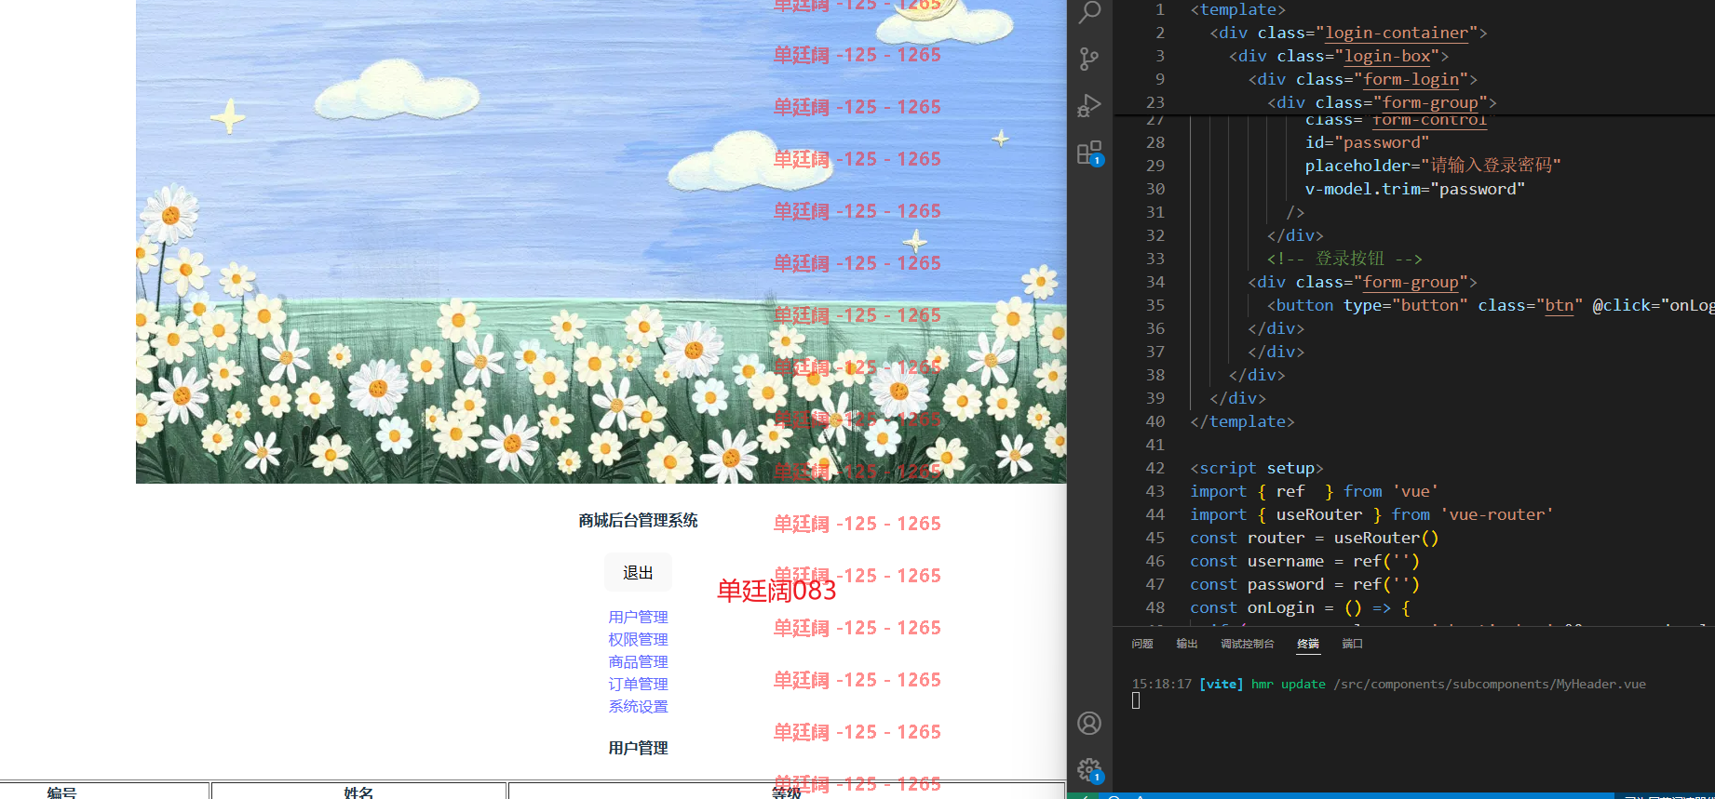Click the <button type="button" code line
Viewport: 1715px width, 799px height.
(1490, 305)
